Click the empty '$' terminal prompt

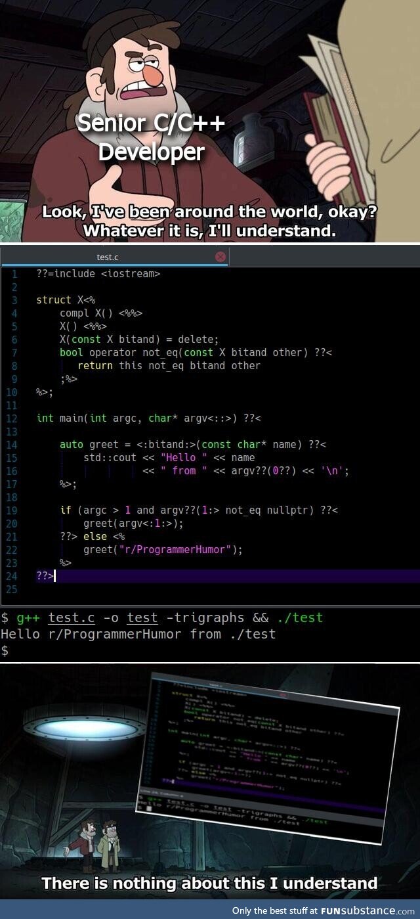[5, 650]
